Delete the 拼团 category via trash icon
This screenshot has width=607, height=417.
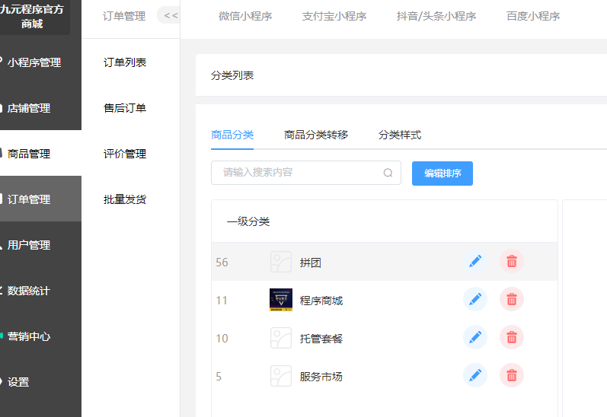coord(512,262)
